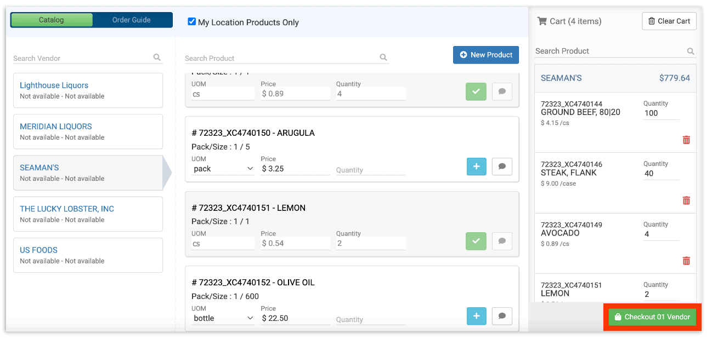
Task: Click the add-to-cart plus icon for ARUGULA
Action: coord(476,166)
